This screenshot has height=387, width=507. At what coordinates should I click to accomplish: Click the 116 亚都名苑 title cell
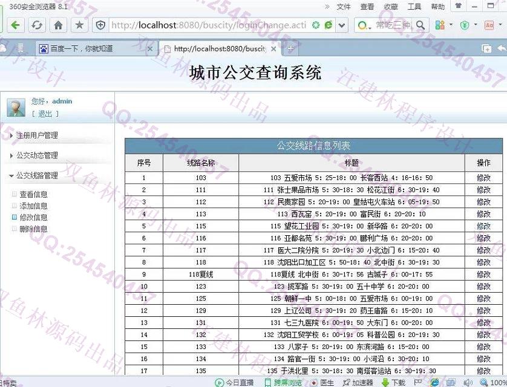click(x=352, y=238)
